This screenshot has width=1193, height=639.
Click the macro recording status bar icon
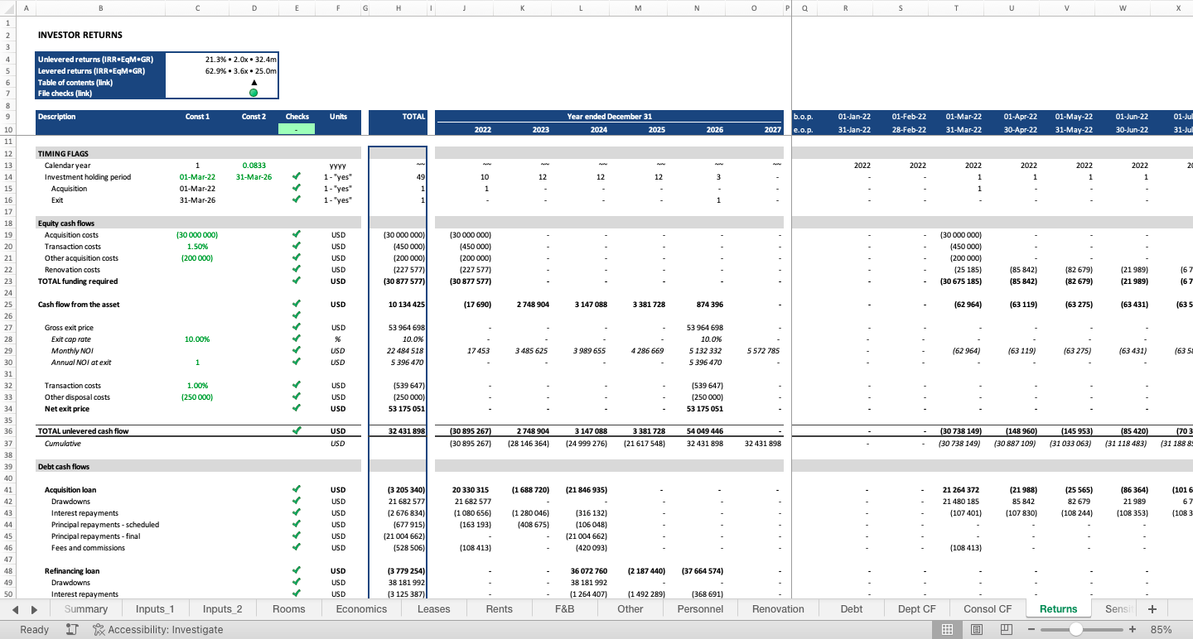click(x=72, y=630)
